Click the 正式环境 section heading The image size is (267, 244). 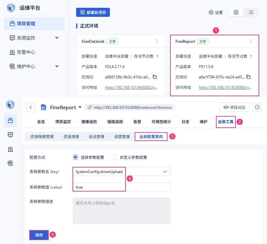tap(89, 26)
